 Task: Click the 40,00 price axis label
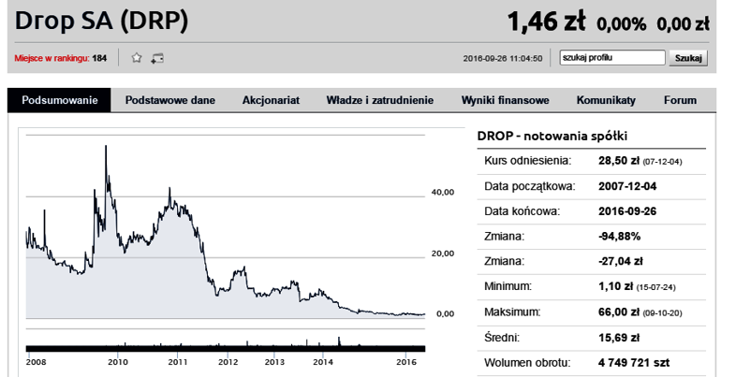[443, 193]
